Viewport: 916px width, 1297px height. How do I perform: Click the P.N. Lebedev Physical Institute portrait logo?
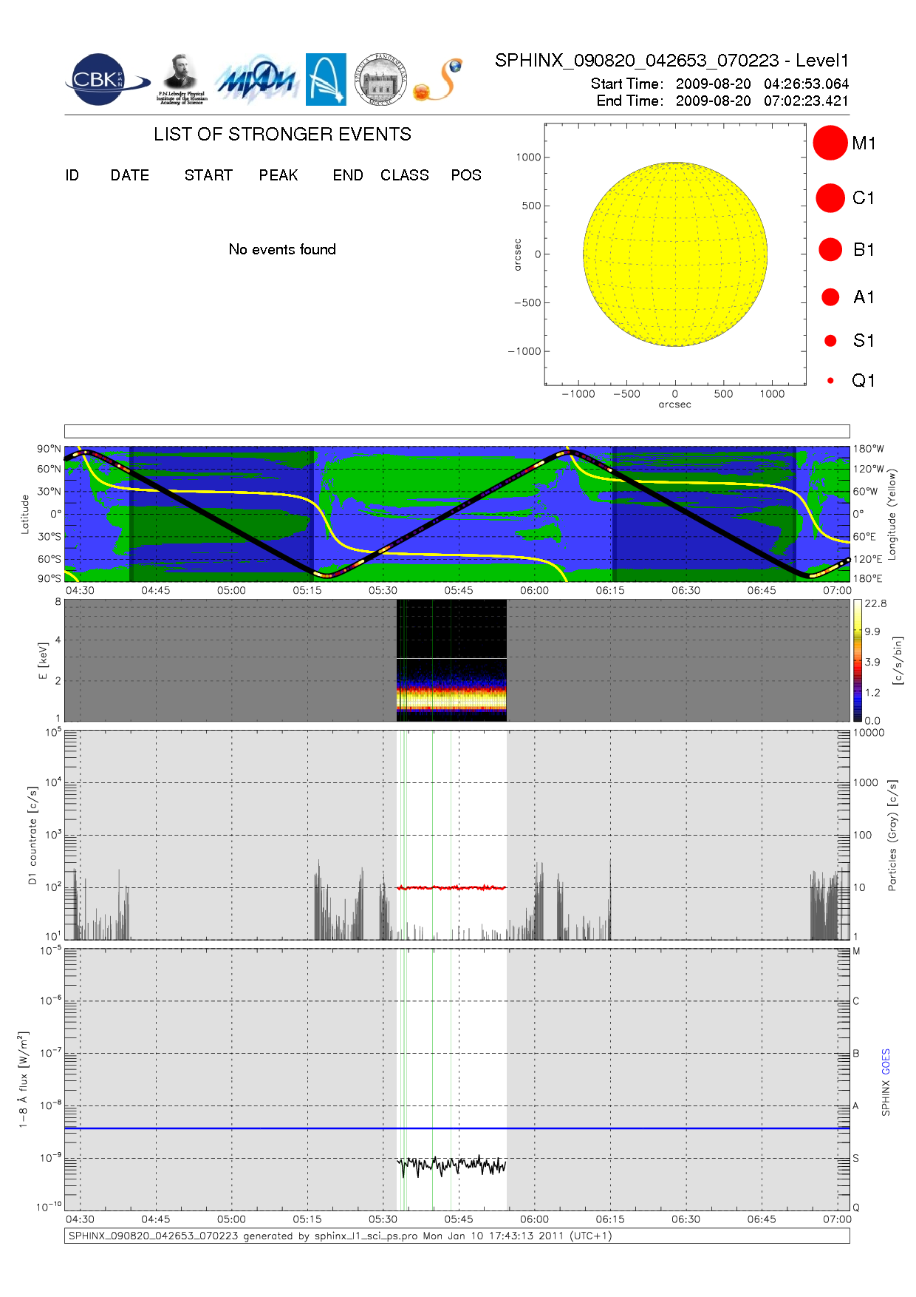point(181,80)
